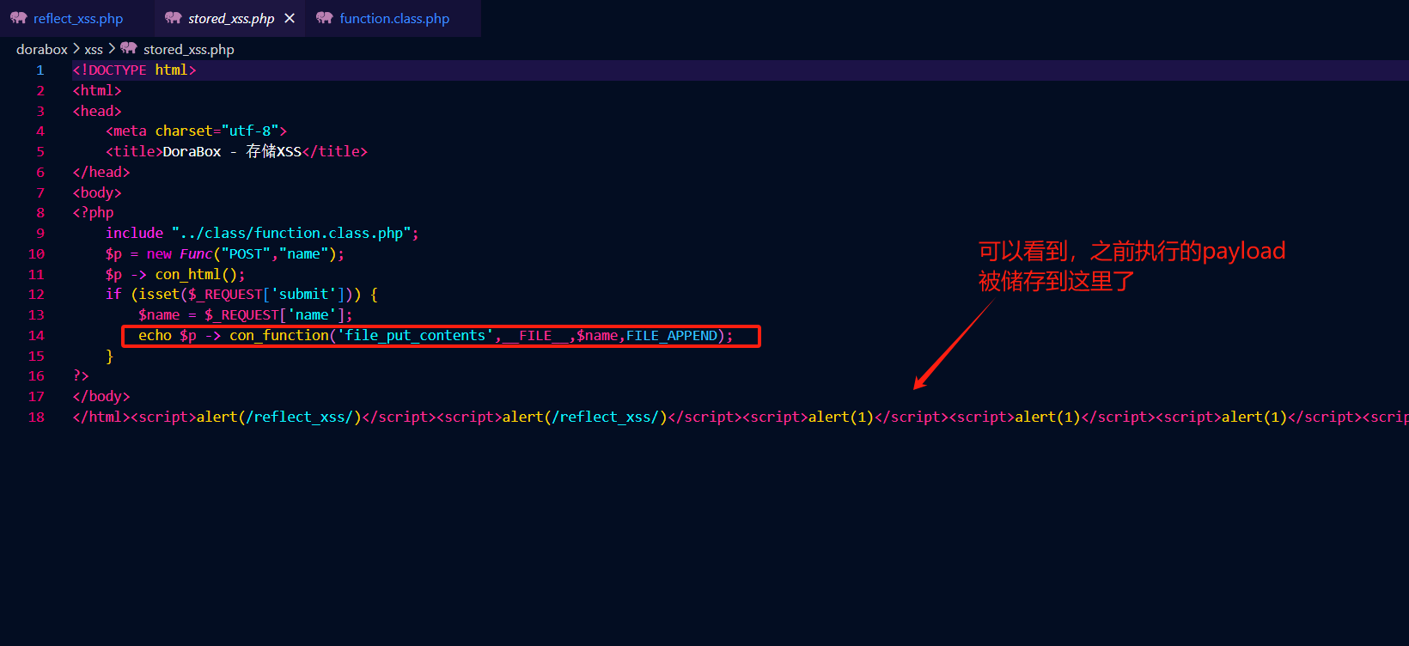The width and height of the screenshot is (1409, 646).
Task: Click the PHP elephant icon on stored_xss.php tab
Action: (x=174, y=18)
